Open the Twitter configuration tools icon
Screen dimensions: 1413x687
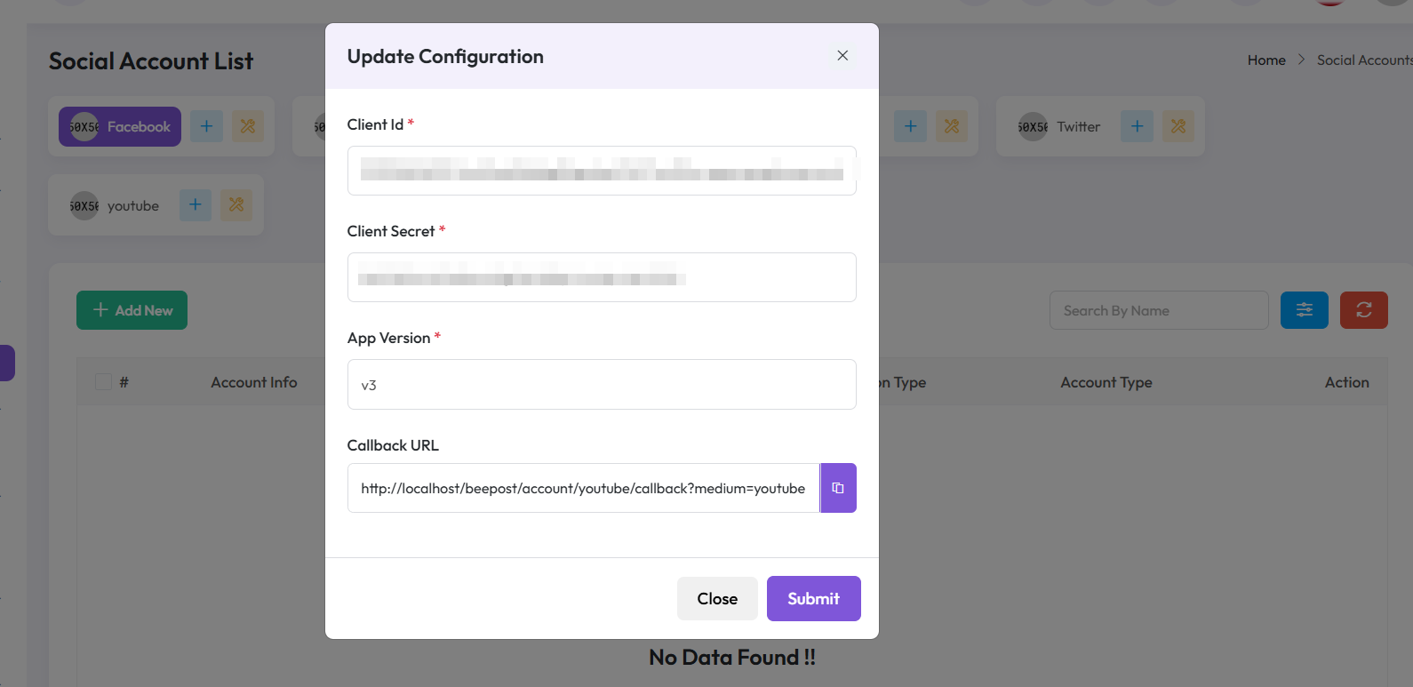[1178, 126]
